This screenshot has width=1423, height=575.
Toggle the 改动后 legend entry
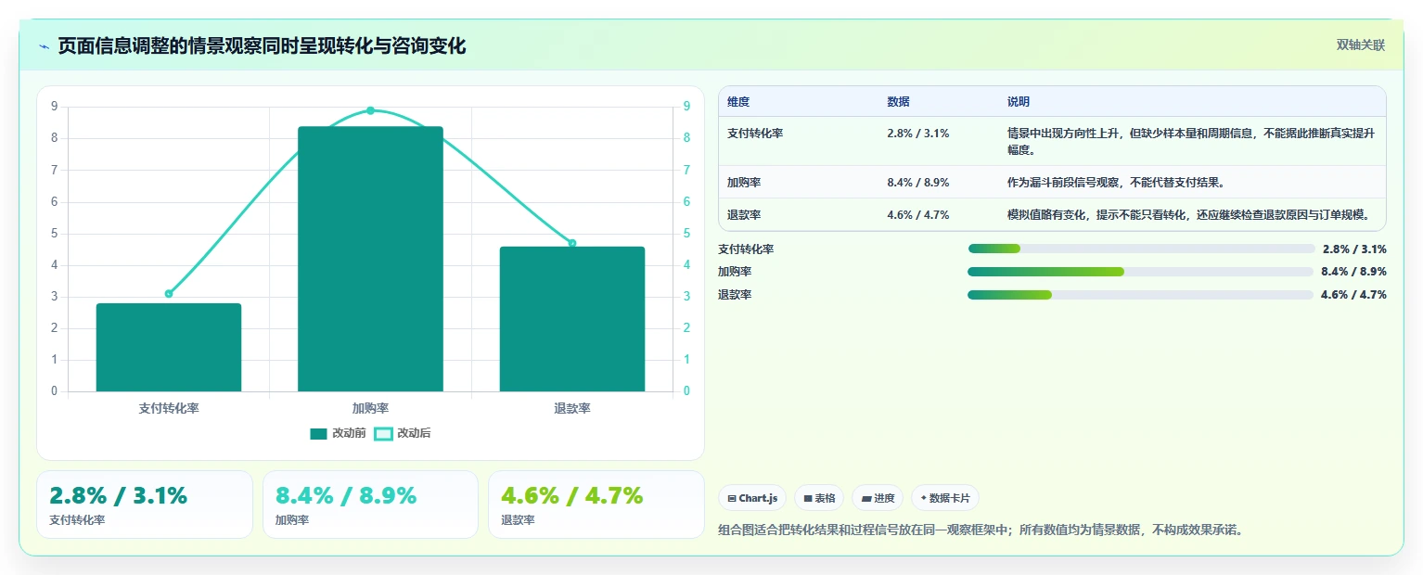click(403, 433)
